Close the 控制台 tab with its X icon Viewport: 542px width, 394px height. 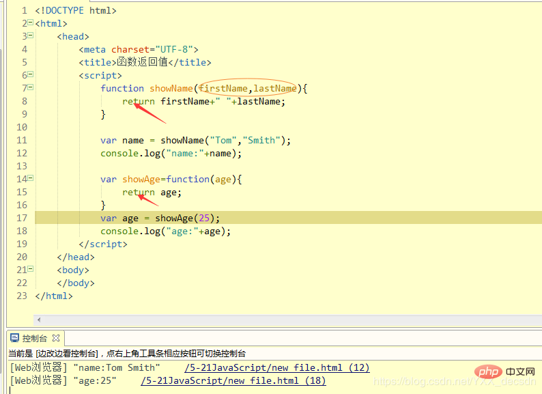point(56,338)
